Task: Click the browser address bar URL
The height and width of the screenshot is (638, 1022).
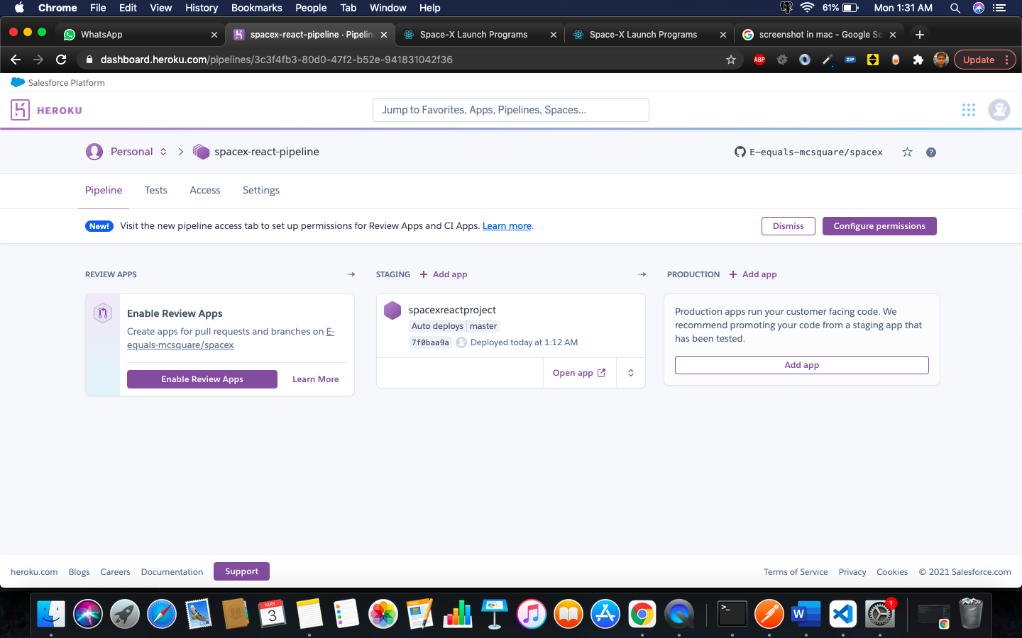Action: coord(277,60)
